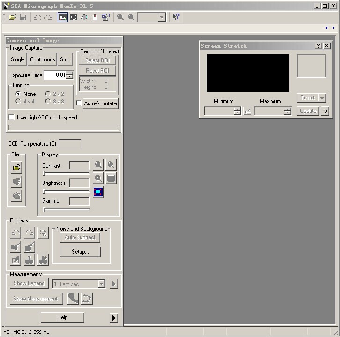The height and width of the screenshot is (337, 340).
Task: Start Continuous image capture
Action: coord(42,59)
